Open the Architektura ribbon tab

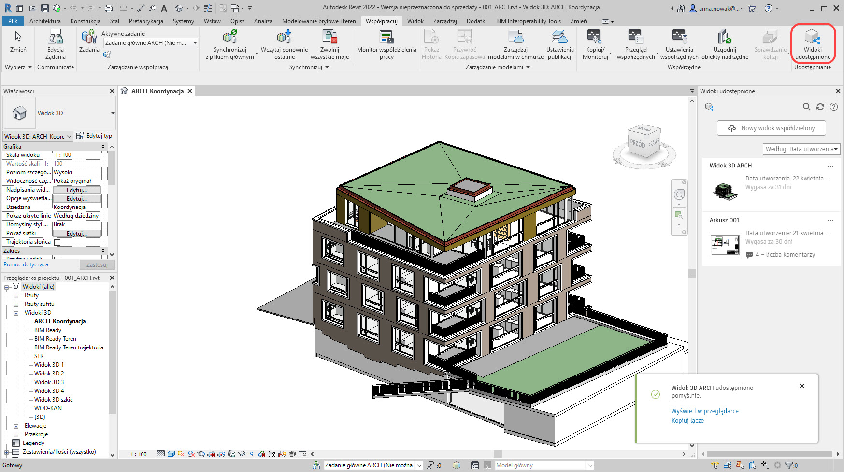tap(45, 21)
